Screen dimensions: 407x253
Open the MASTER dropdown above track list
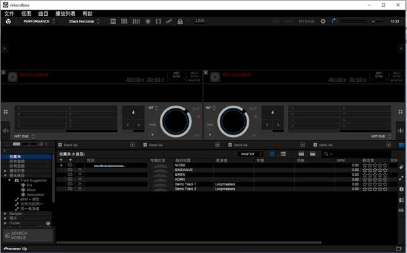tap(251, 154)
